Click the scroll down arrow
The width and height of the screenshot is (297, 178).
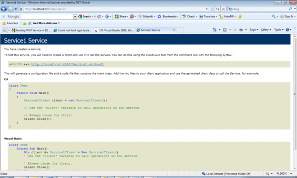pyautogui.click(x=295, y=168)
